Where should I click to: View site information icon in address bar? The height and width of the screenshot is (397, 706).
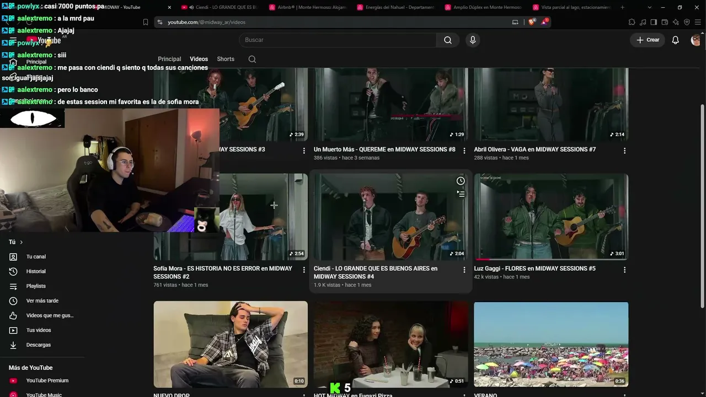tap(160, 22)
